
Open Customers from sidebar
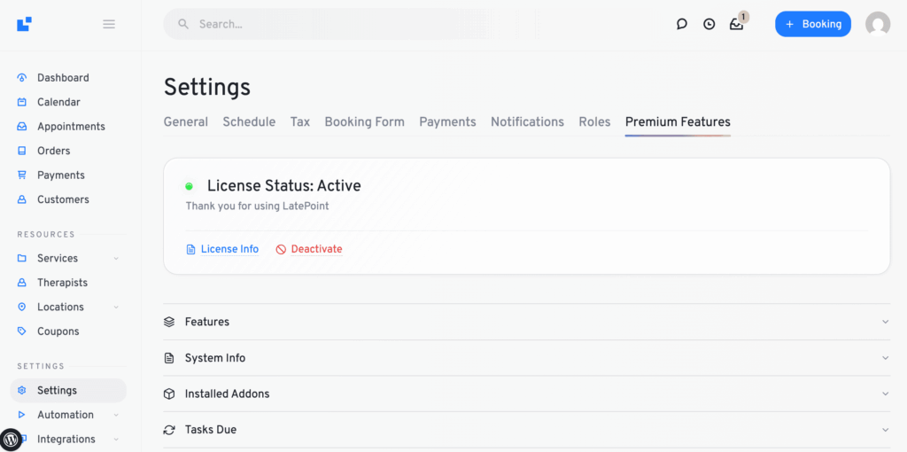[x=63, y=199]
